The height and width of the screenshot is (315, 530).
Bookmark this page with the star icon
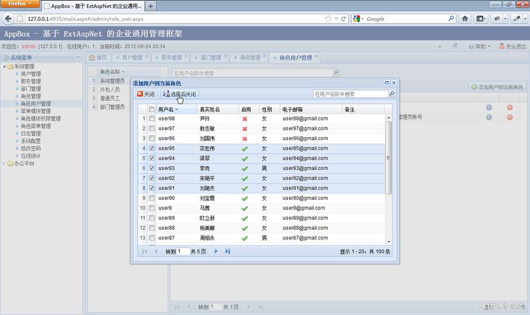[328, 18]
